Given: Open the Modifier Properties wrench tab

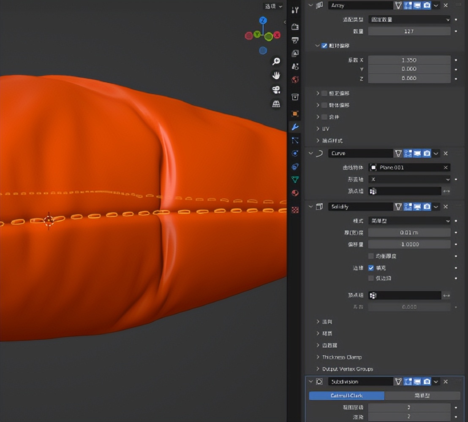Looking at the screenshot, I should point(295,127).
